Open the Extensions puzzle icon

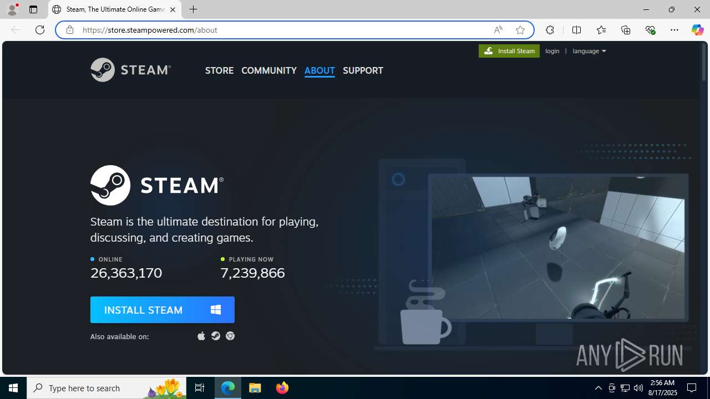coord(550,30)
